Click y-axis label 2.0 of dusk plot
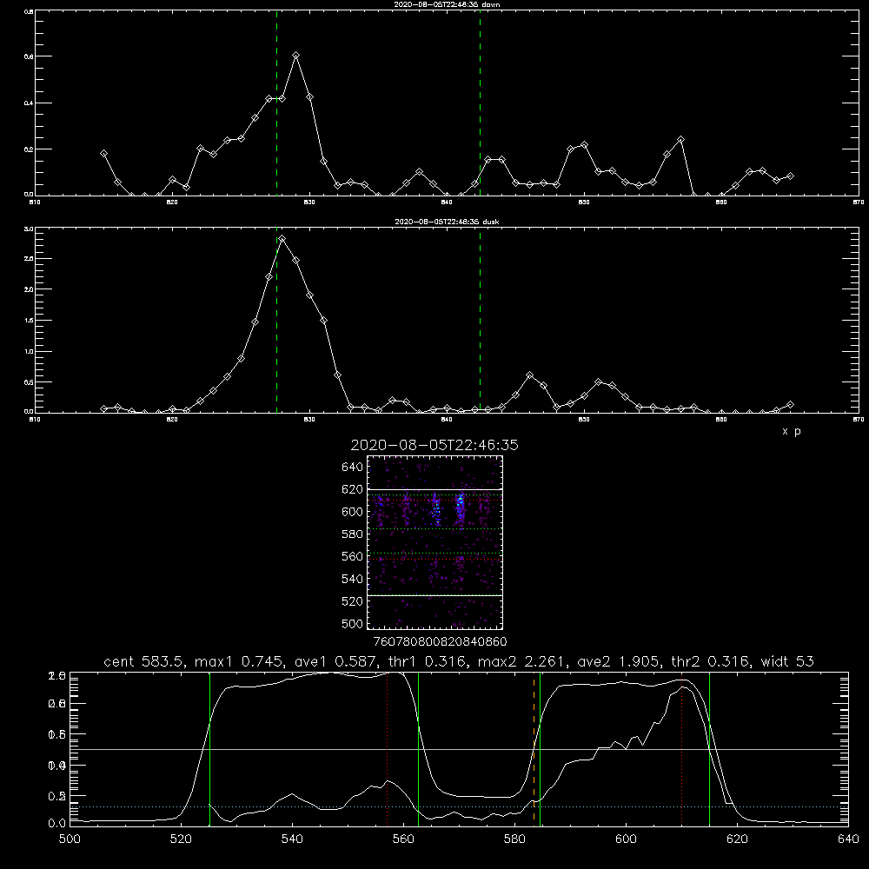Screen dimensions: 869x869 tap(29, 289)
